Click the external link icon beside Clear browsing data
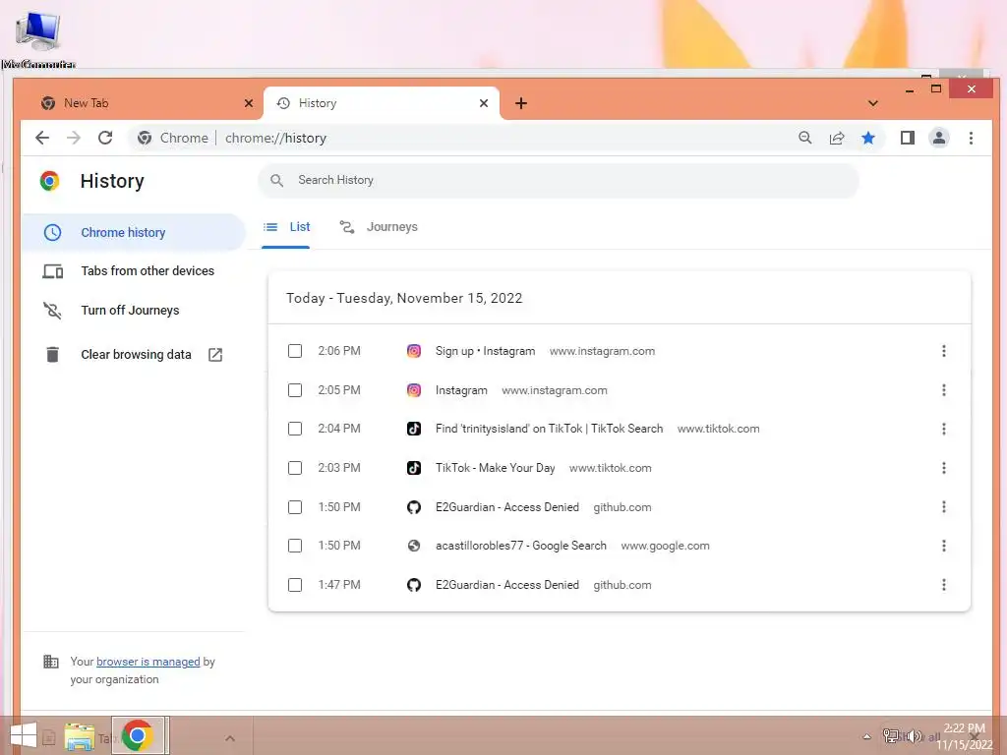Viewport: 1007px width, 755px height. point(215,354)
